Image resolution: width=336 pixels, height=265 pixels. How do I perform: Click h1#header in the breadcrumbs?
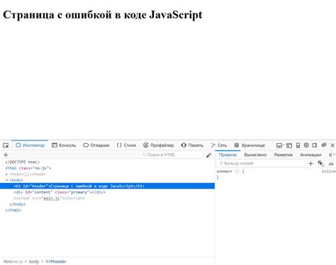click(x=56, y=261)
